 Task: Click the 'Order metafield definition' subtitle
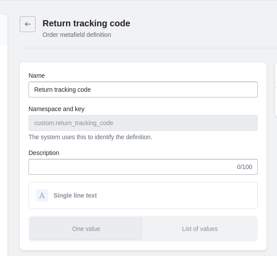click(x=77, y=35)
